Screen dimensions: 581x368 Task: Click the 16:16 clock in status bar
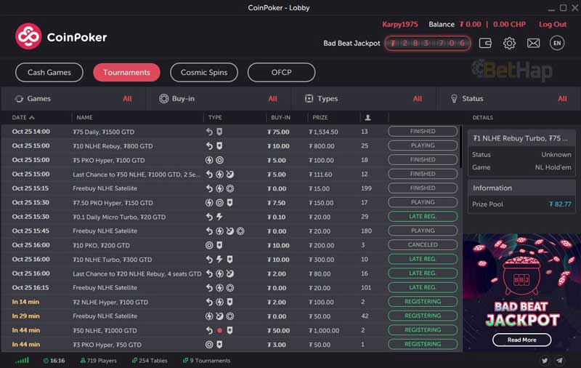coord(54,361)
